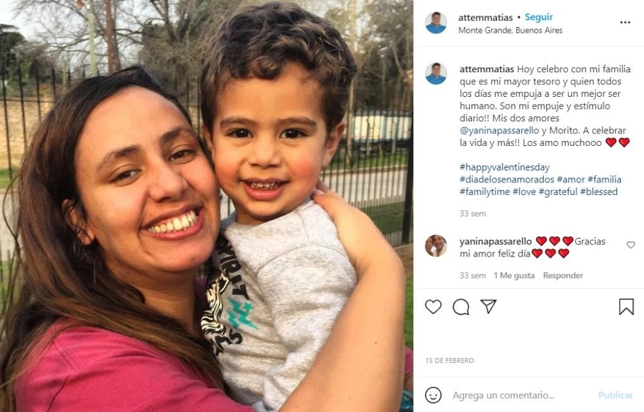The width and height of the screenshot is (644, 412).
Task: Open the #familytime hashtag
Action: (485, 192)
